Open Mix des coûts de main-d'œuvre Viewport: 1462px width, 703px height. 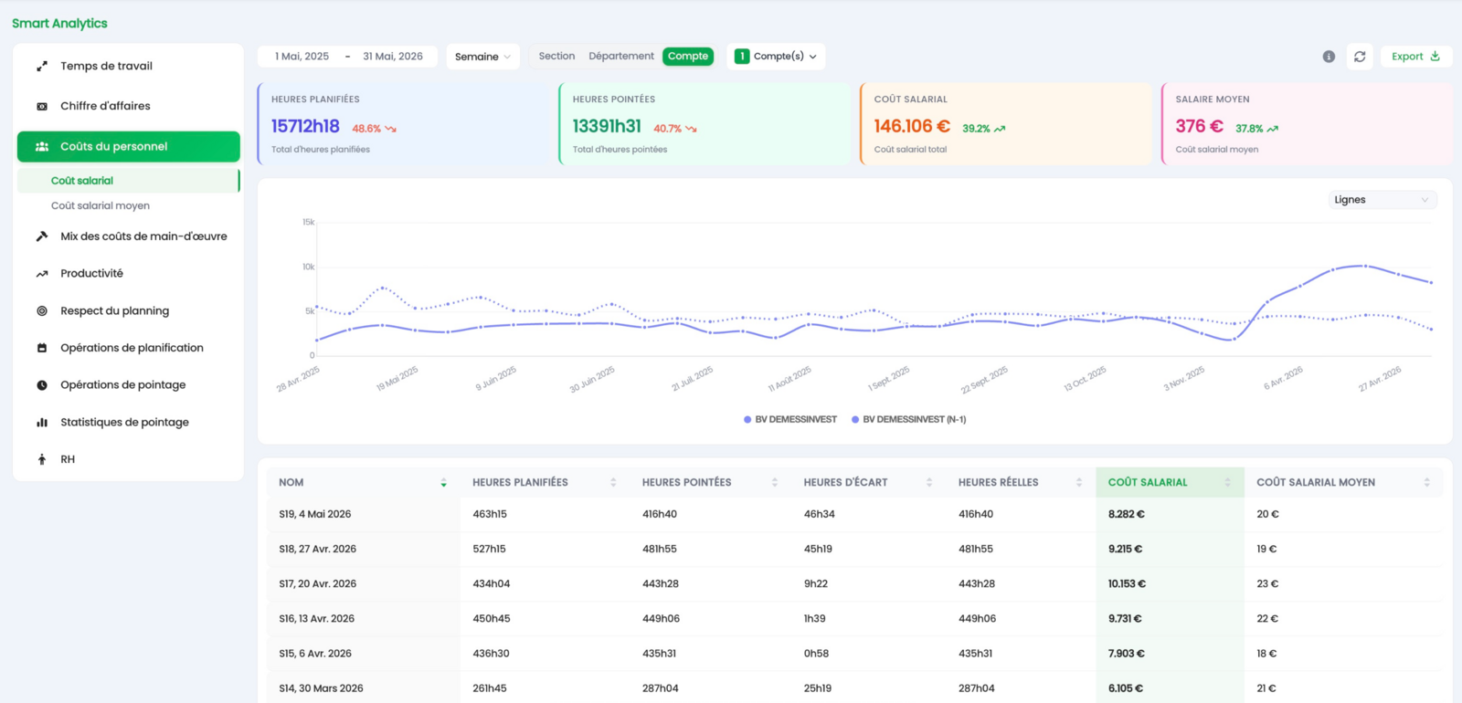pyautogui.click(x=128, y=236)
